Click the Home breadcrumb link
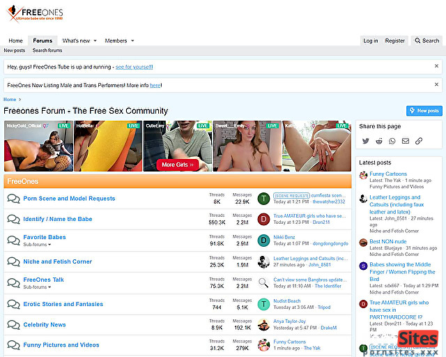The height and width of the screenshot is (357, 446). pos(10,99)
